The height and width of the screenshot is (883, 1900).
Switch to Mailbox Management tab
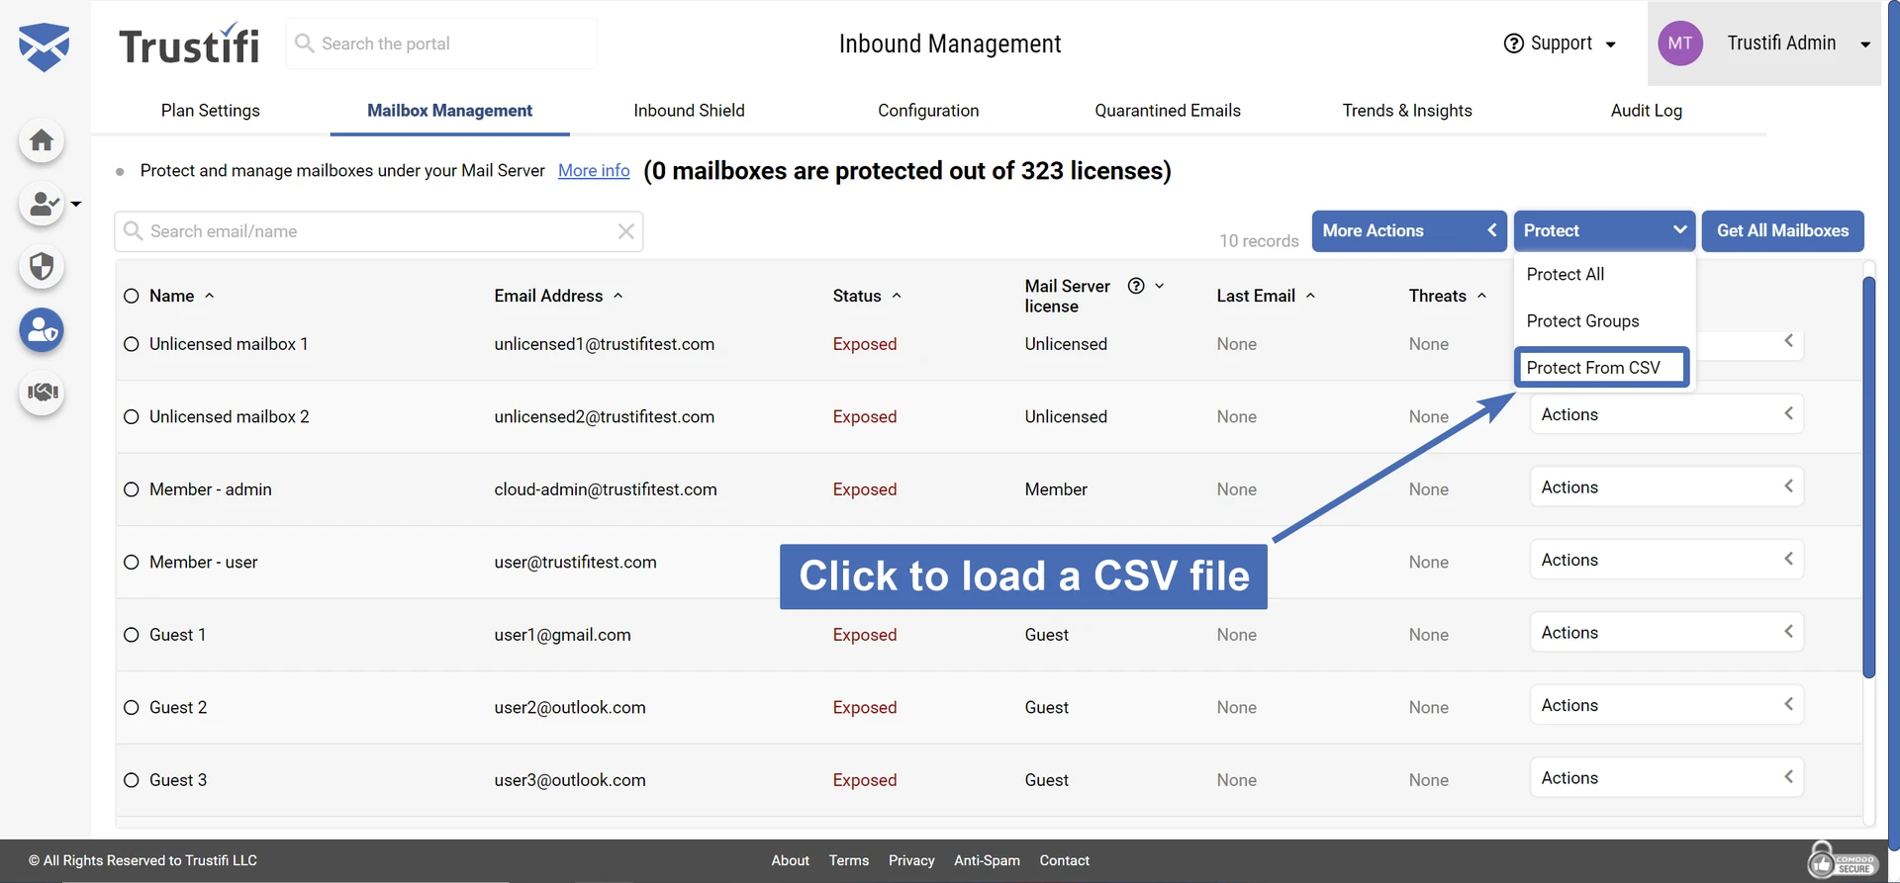pos(449,111)
